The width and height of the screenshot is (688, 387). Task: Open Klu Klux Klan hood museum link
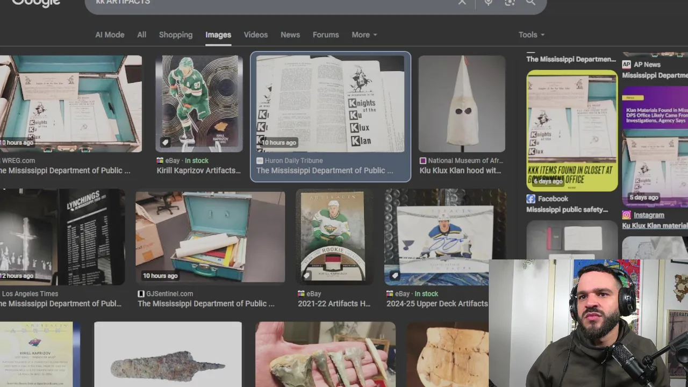460,170
